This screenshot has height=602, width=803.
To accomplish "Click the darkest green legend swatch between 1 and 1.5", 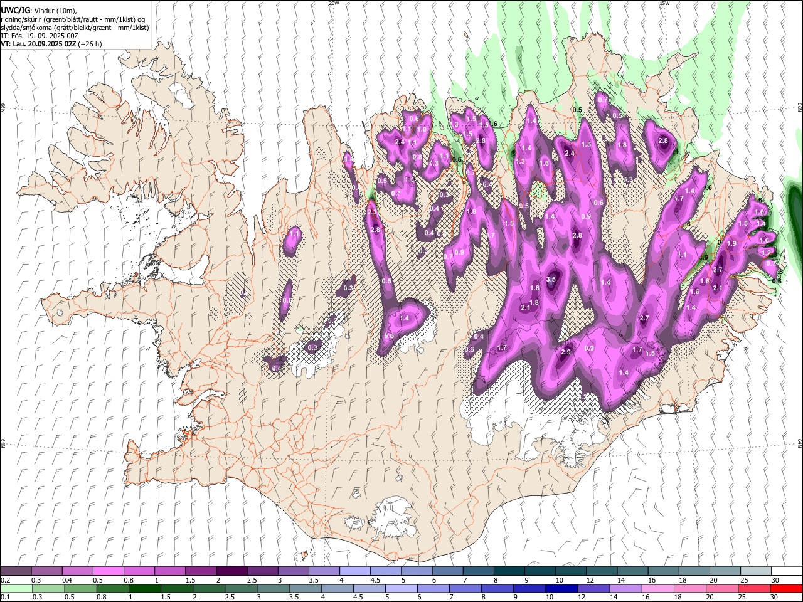I will pos(144,588).
